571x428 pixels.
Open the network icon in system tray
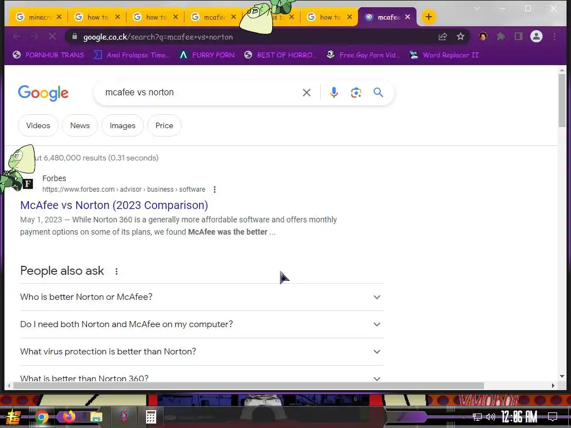pos(477,417)
